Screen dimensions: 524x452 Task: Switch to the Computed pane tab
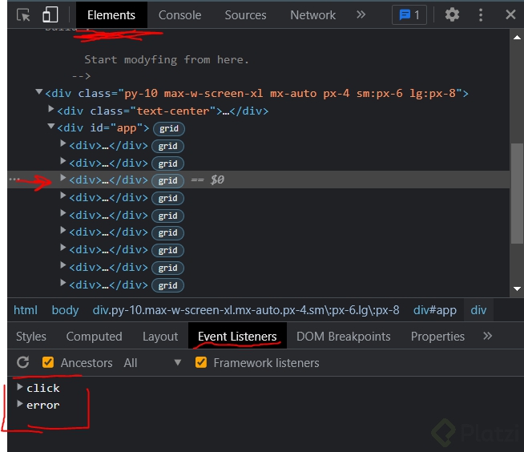coord(95,337)
